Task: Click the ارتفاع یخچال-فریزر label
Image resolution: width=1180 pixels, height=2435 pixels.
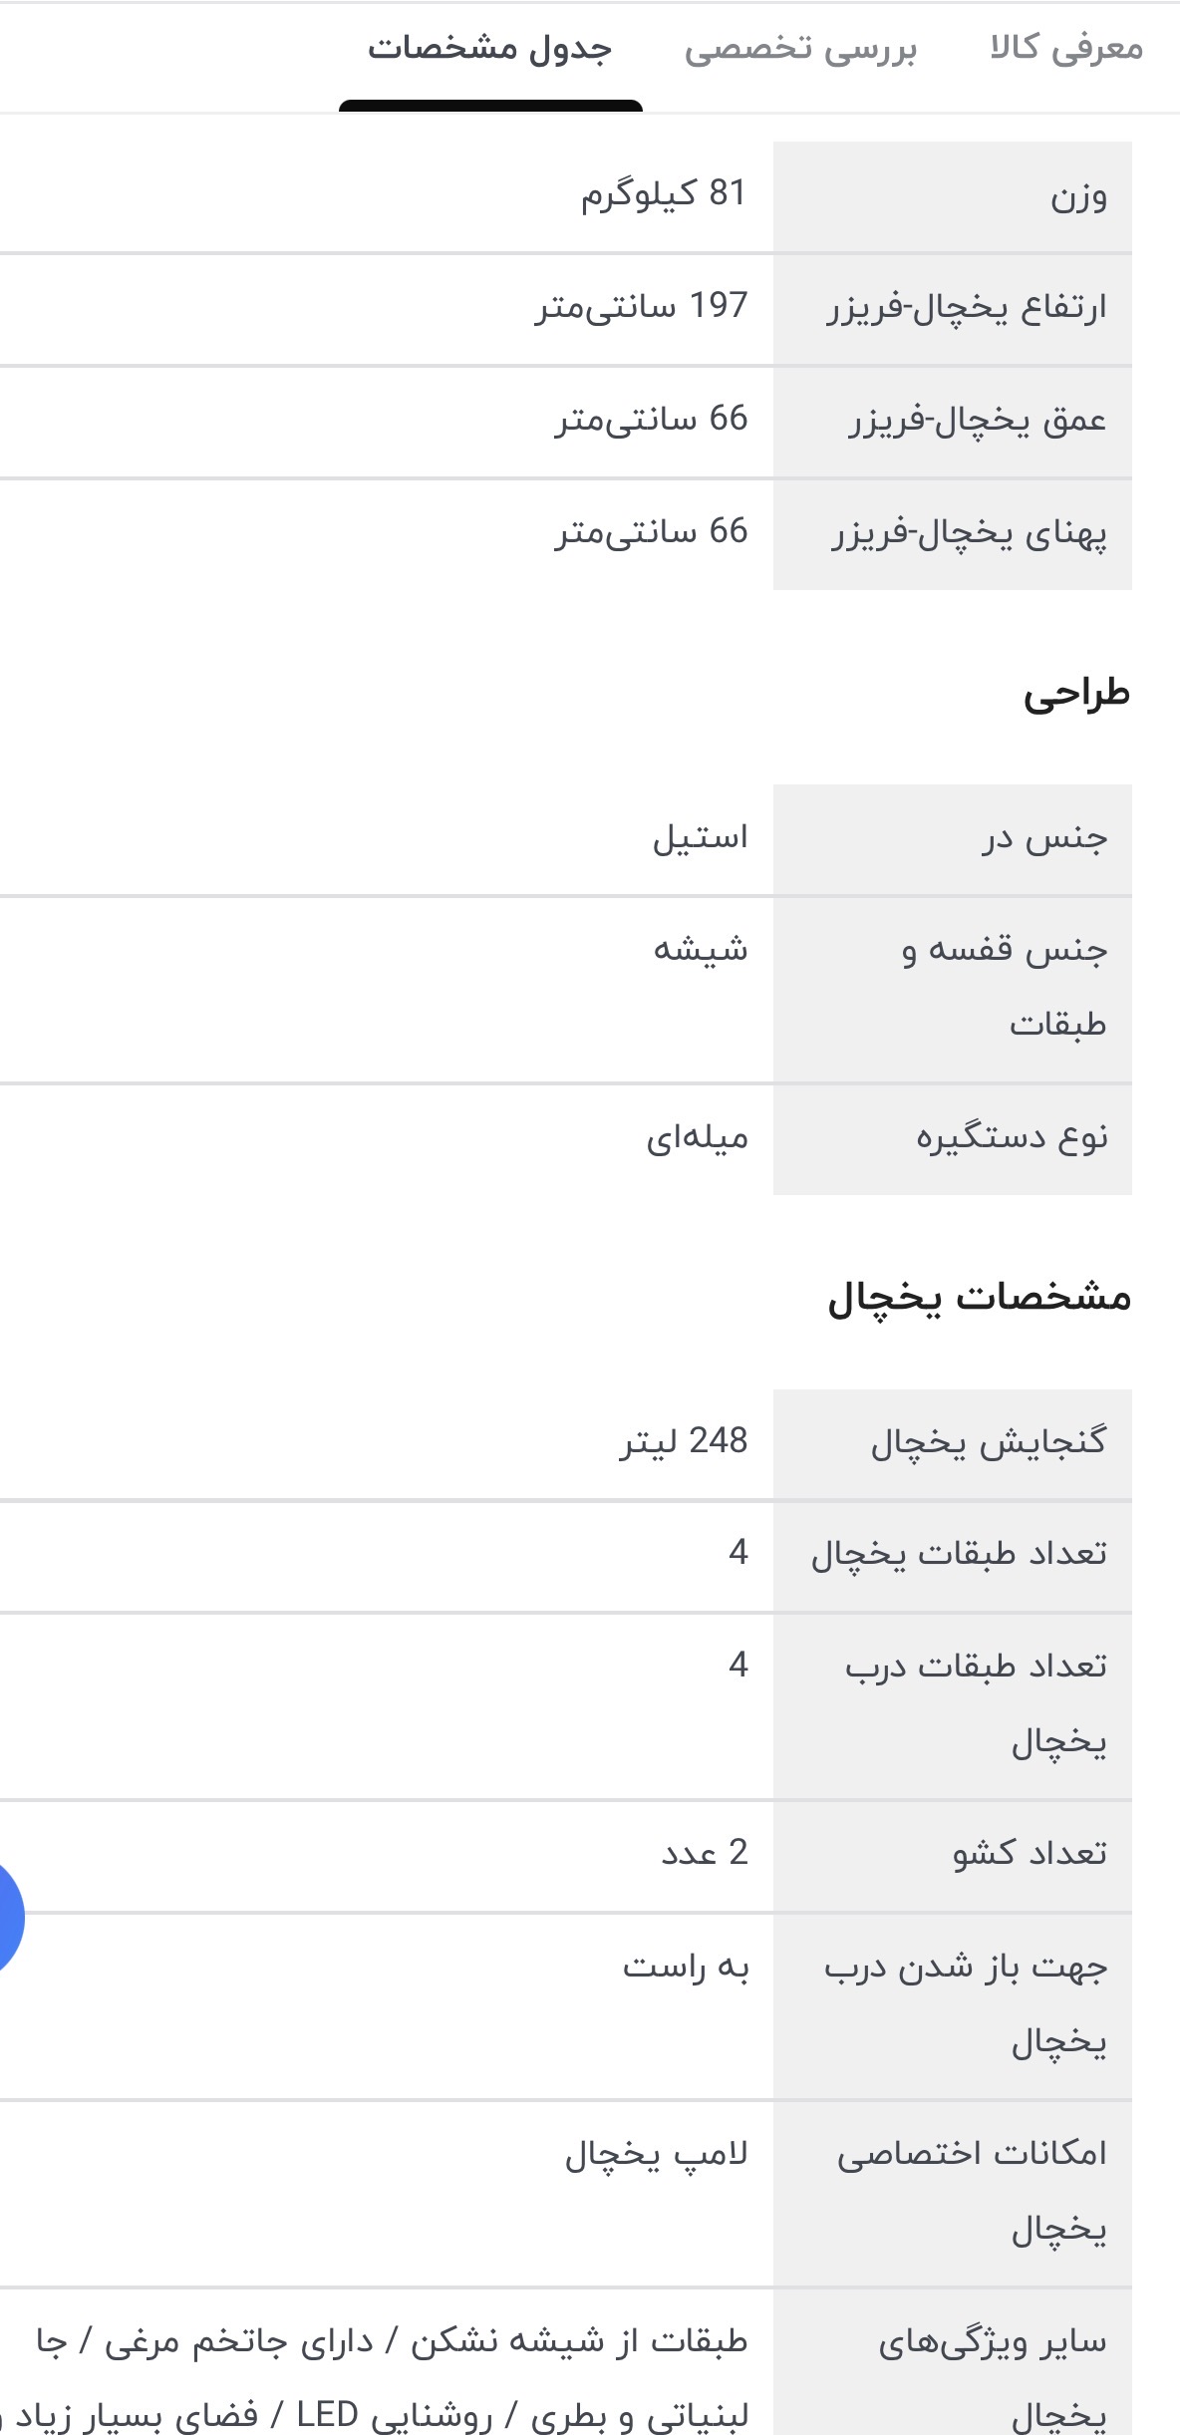Action: [x=966, y=308]
